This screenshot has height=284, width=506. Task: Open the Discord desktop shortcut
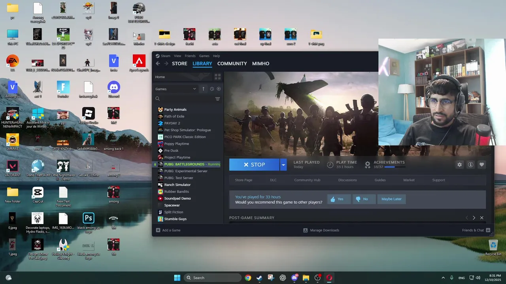(x=114, y=90)
